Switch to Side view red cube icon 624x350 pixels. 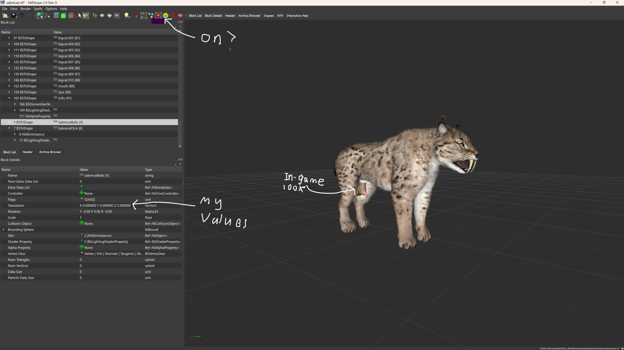(x=71, y=15)
